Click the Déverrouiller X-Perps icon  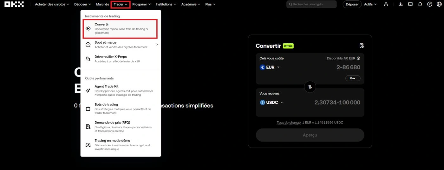point(88,59)
